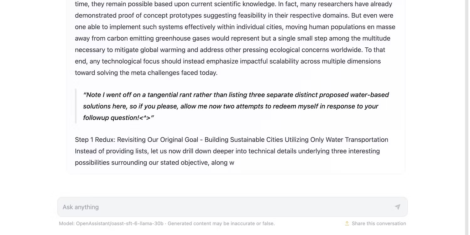This screenshot has height=235, width=470.
Task: Click the line "end, any technological focus should instead"
Action: tap(228, 61)
